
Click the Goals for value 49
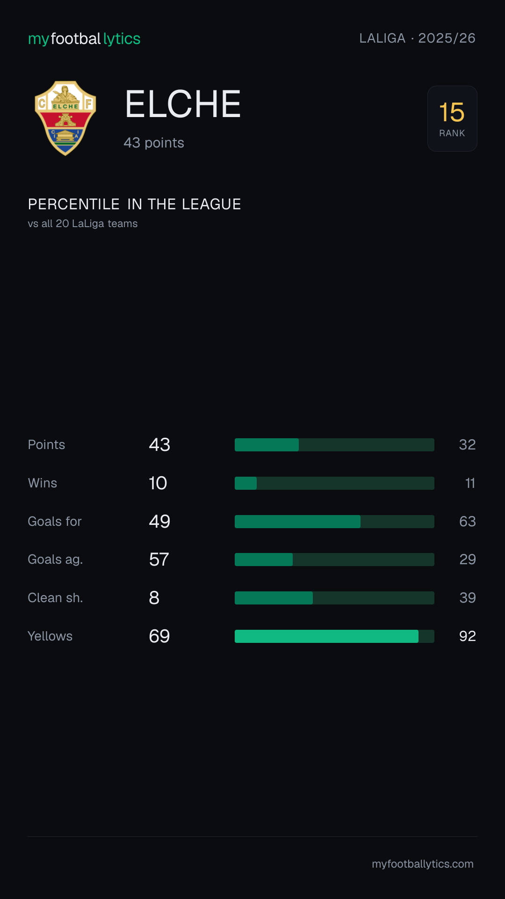click(159, 522)
